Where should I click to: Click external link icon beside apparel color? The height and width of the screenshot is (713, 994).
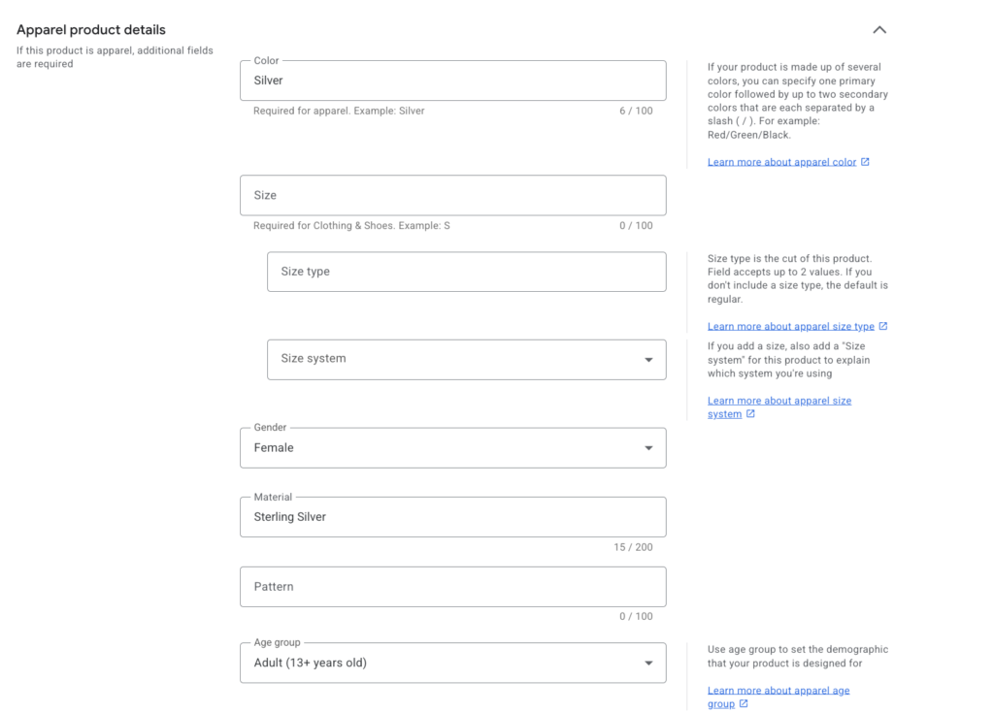(x=865, y=162)
